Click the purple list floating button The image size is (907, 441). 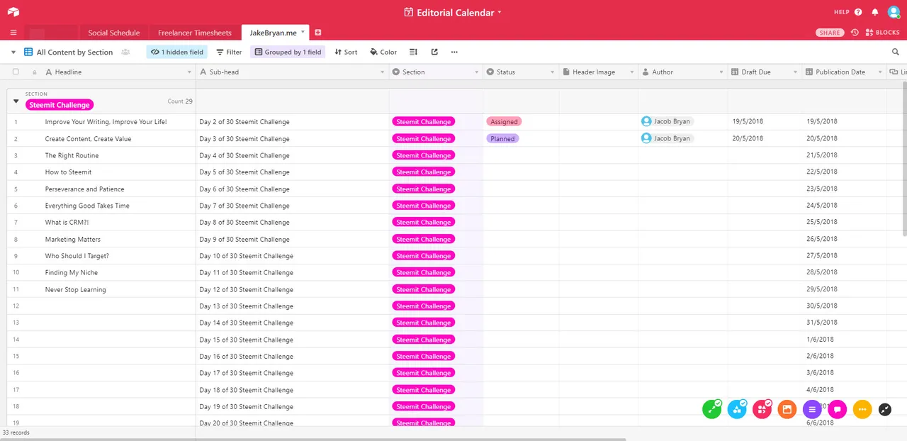point(812,409)
